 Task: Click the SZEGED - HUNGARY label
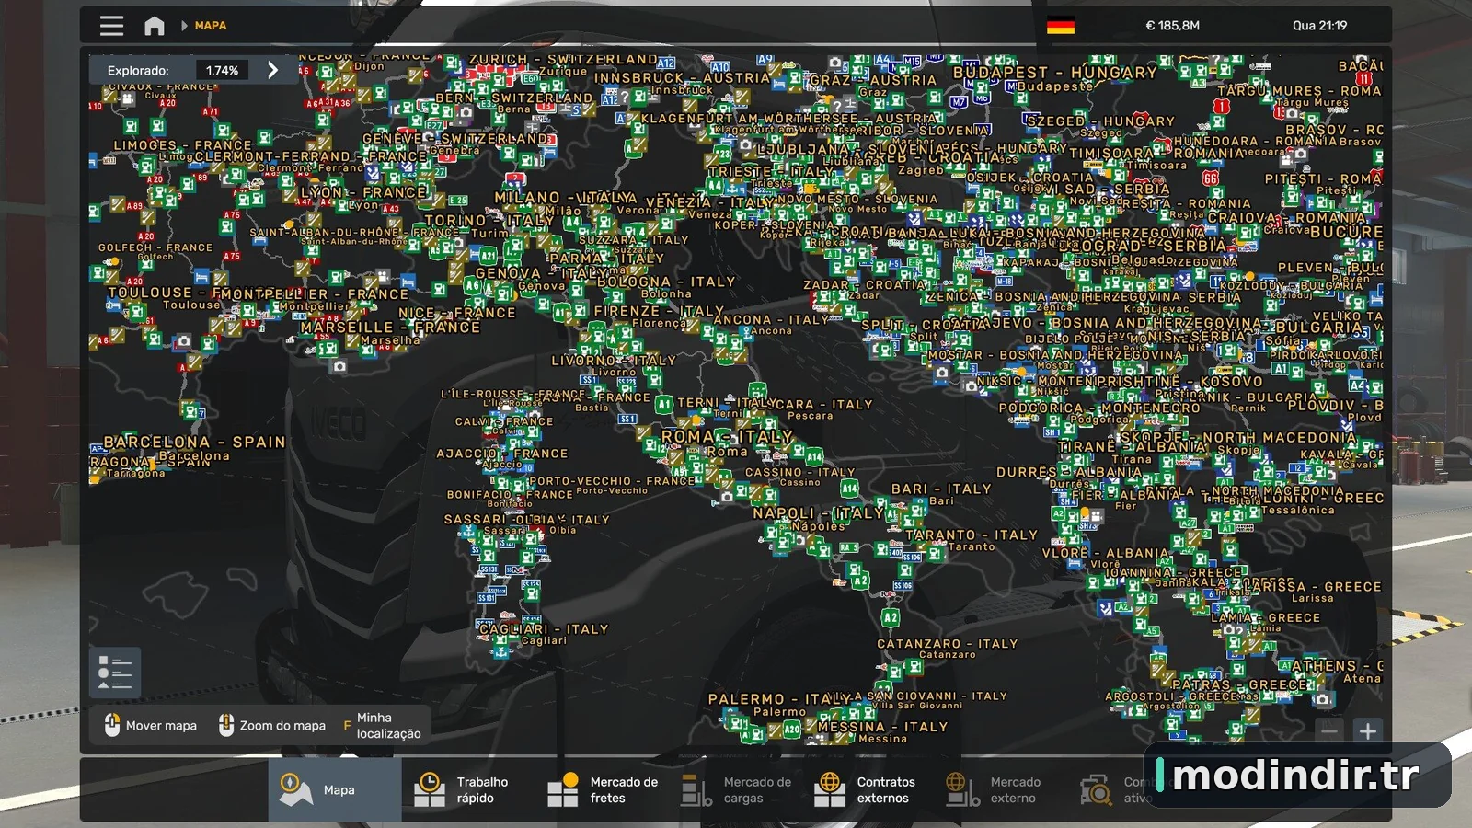point(1100,121)
